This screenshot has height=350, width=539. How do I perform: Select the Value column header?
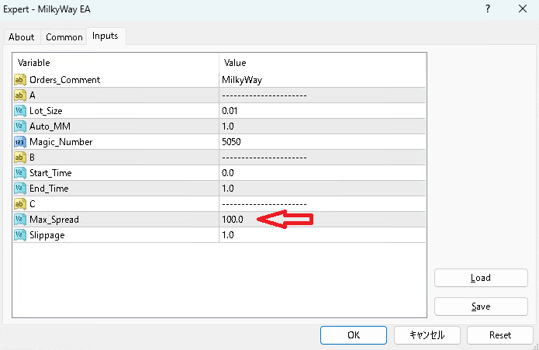tap(323, 63)
